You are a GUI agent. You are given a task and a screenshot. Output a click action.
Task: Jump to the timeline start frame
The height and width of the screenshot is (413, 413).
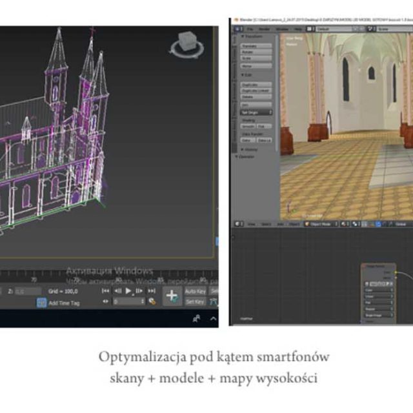[x=106, y=291]
